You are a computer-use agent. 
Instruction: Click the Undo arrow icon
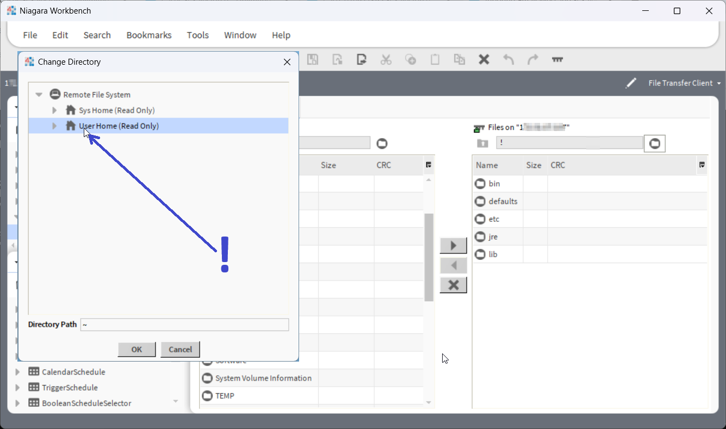coord(508,59)
